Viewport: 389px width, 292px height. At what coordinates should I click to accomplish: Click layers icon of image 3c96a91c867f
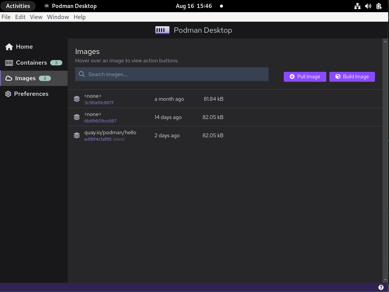77,99
